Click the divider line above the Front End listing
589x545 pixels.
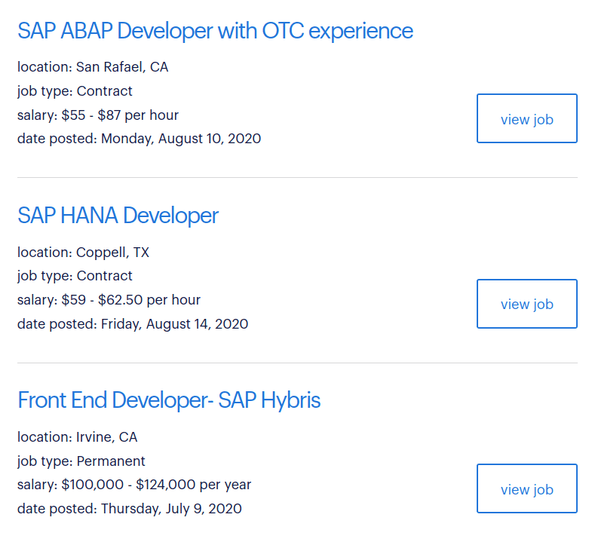tap(297, 363)
